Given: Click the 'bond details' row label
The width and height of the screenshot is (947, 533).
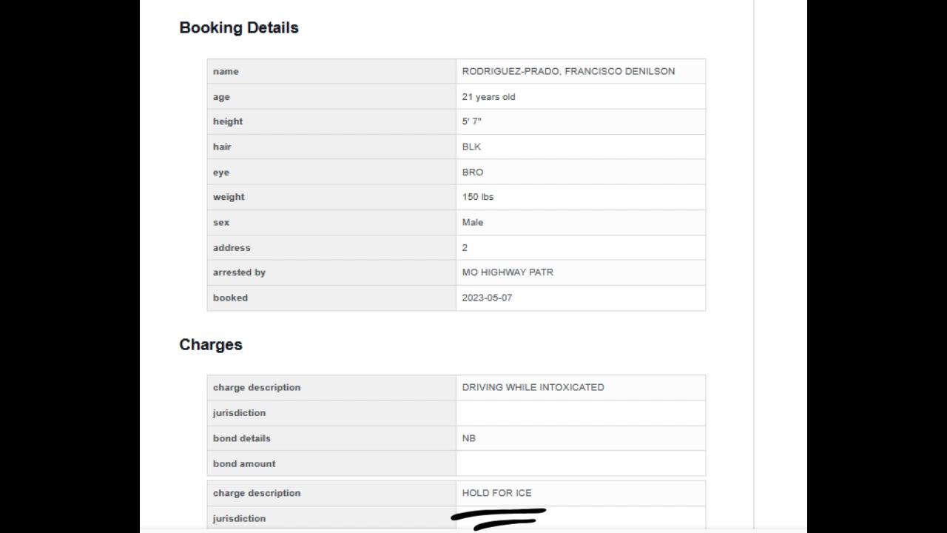Looking at the screenshot, I should pos(242,438).
